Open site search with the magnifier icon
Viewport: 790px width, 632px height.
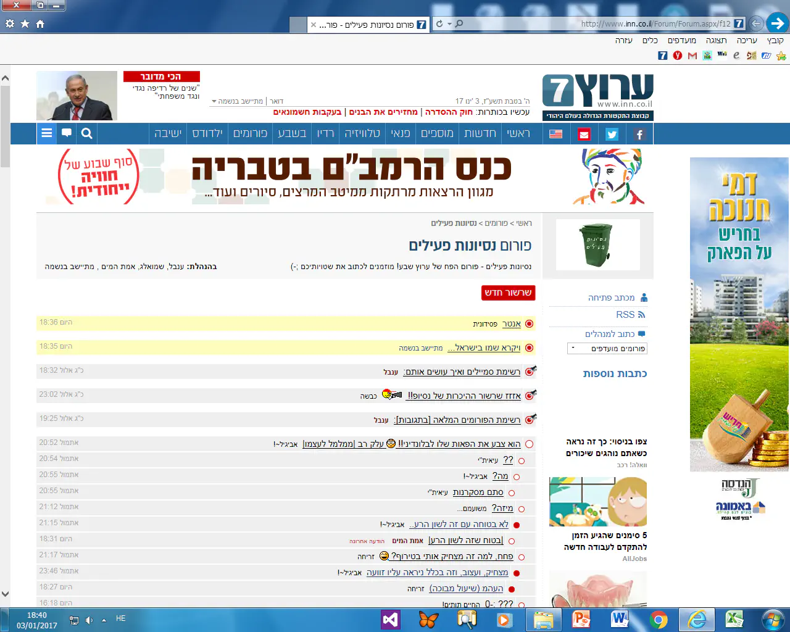[87, 133]
